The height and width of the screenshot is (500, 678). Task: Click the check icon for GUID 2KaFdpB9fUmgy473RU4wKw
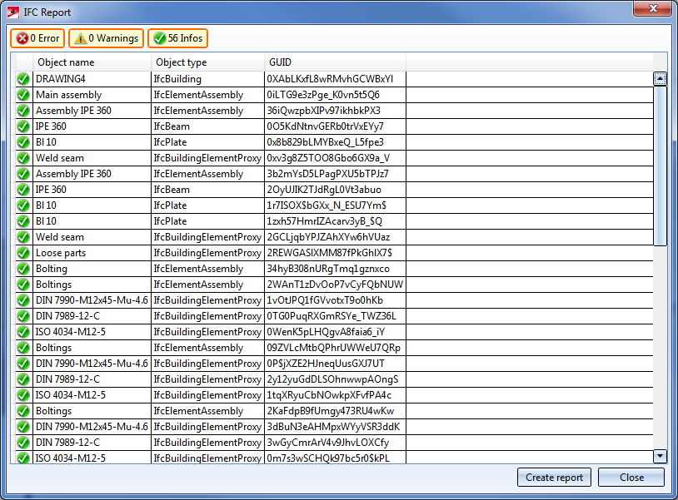point(23,411)
